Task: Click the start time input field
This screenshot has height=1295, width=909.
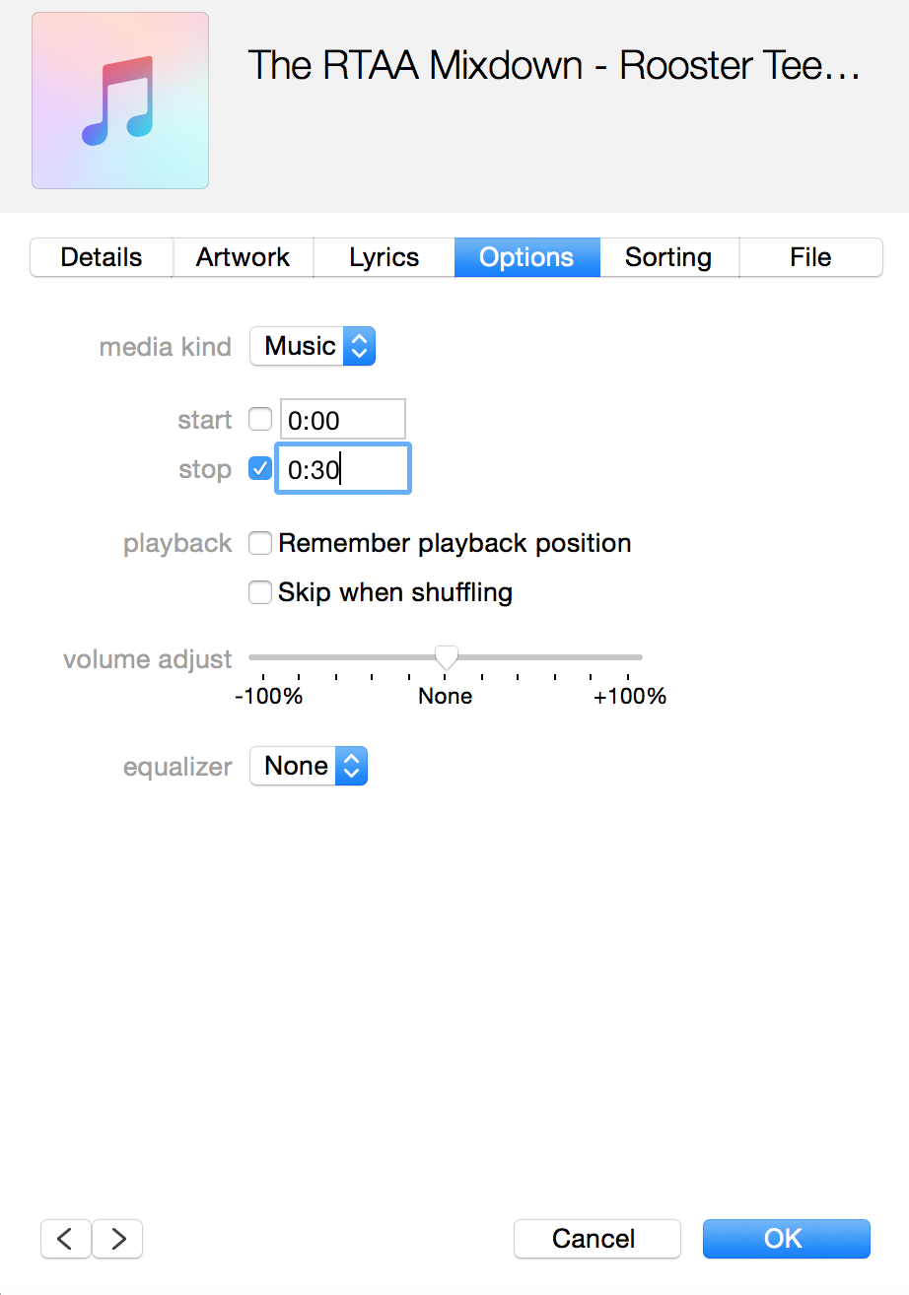Action: [x=343, y=420]
